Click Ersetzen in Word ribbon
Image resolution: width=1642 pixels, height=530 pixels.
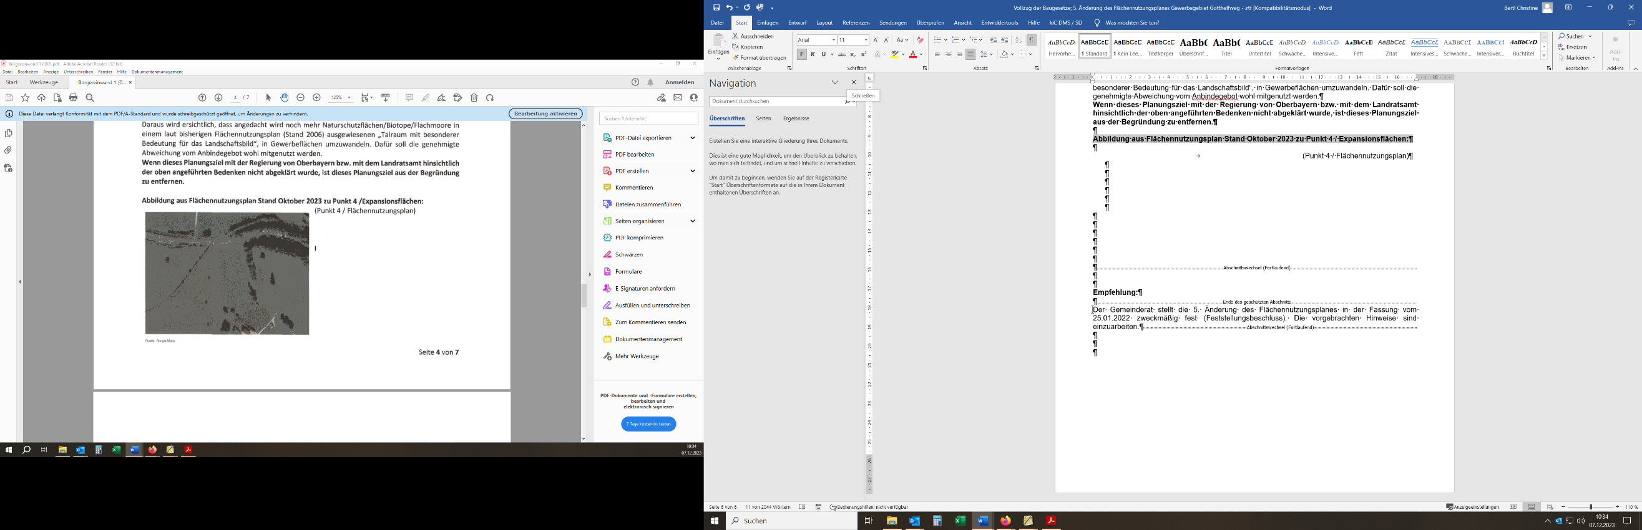pyautogui.click(x=1573, y=47)
